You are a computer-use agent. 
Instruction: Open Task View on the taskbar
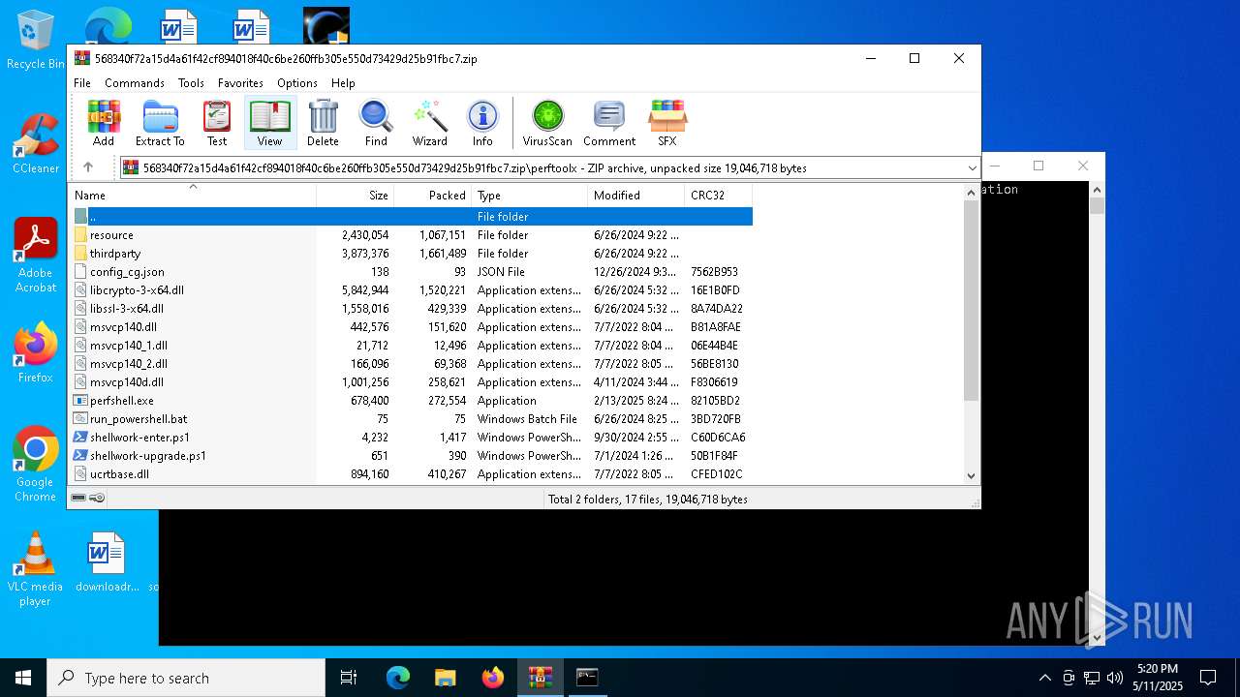pos(349,678)
